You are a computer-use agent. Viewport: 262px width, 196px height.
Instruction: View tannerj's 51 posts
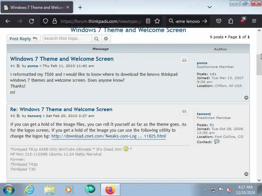click(x=212, y=125)
